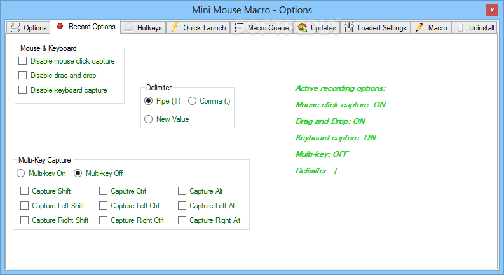Select the Comma delimiter radio button
This screenshot has width=504, height=275.
coord(192,101)
